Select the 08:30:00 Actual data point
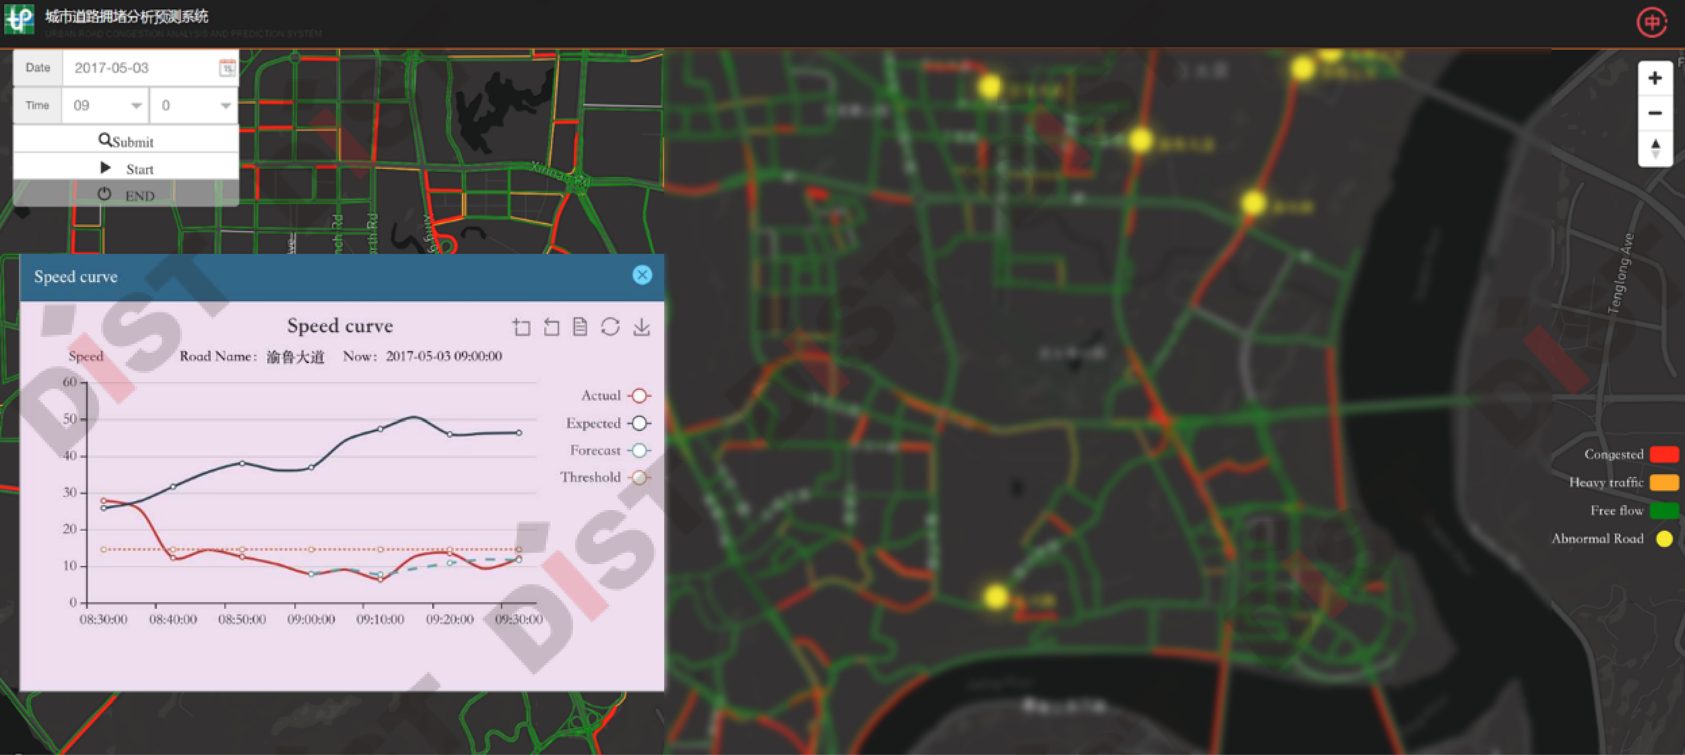The width and height of the screenshot is (1685, 755). [x=103, y=501]
